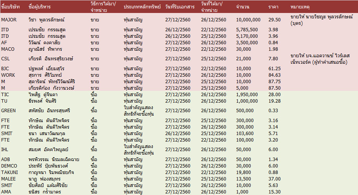This screenshot has height=195, width=358.
Task: Select the CSL company cell
Action: pyautogui.click(x=5, y=59)
